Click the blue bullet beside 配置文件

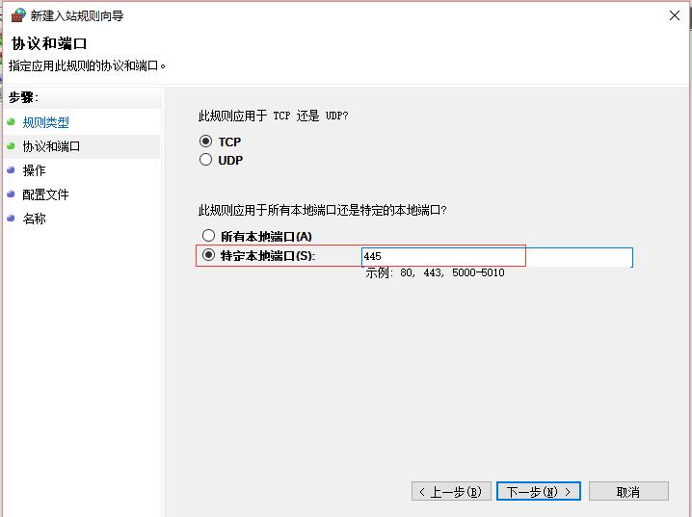coord(11,194)
